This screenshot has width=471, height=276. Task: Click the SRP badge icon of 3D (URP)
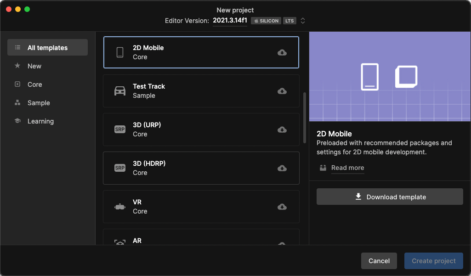(x=120, y=130)
